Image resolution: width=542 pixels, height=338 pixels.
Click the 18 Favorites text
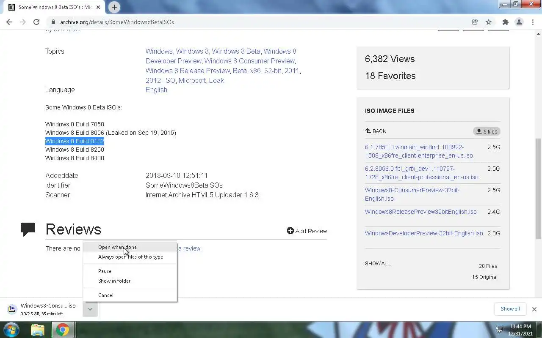(390, 76)
